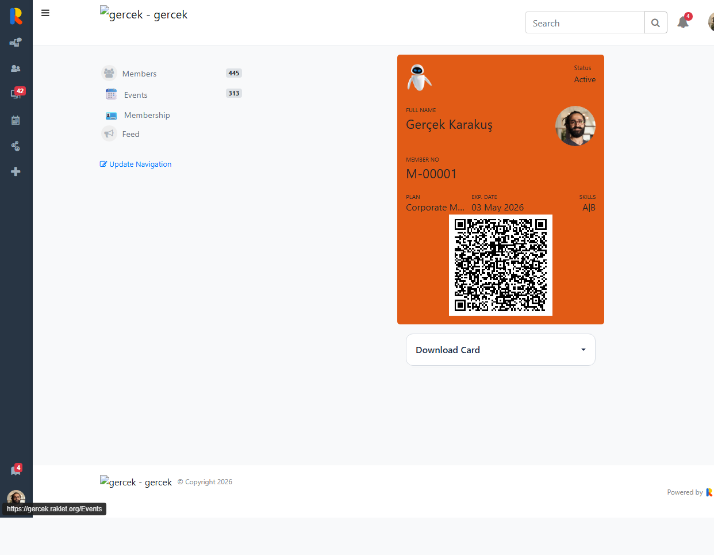Open the calendar icon in the dark sidebar
This screenshot has width=714, height=555.
click(x=16, y=120)
